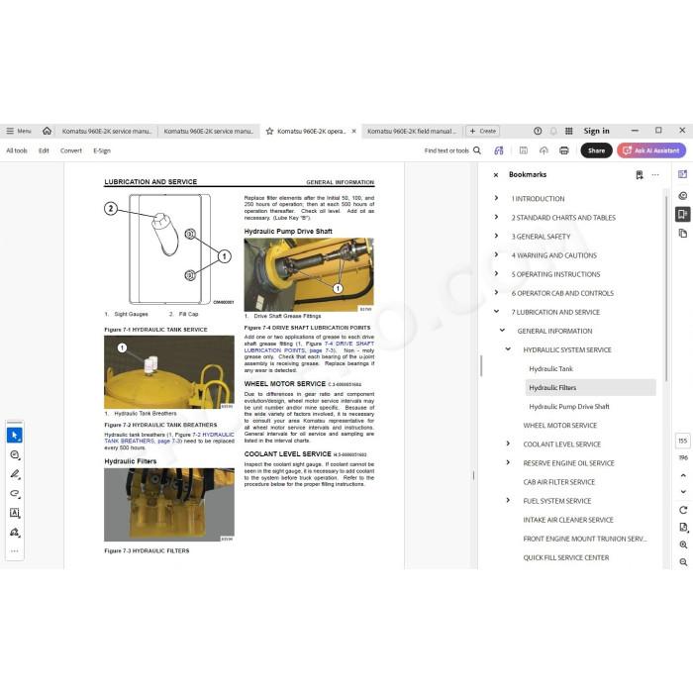Screen dimensions: 693x693
Task: Collapse HYDRAULIC SYSTEM SERVICE bookmark
Action: (x=508, y=349)
